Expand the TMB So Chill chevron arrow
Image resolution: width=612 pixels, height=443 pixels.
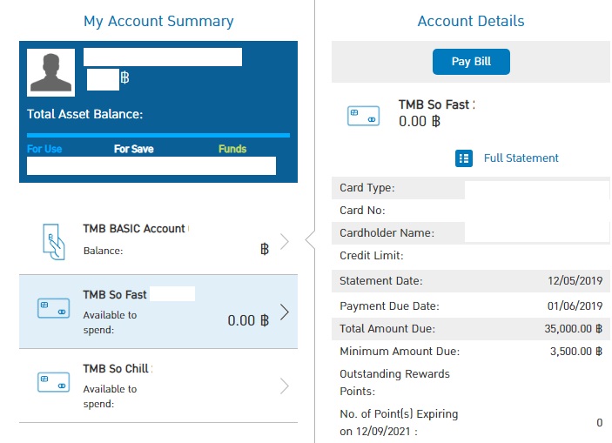point(285,386)
